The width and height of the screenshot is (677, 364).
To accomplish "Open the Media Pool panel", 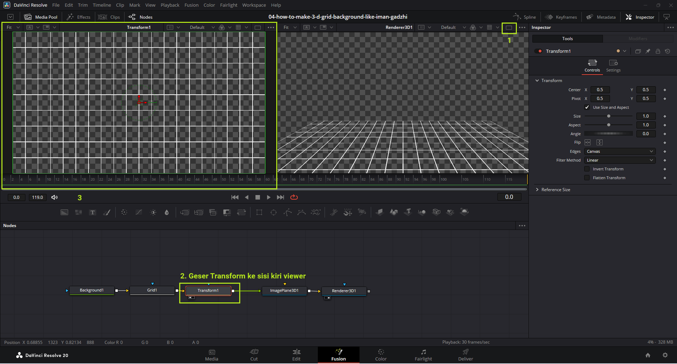I will (41, 17).
